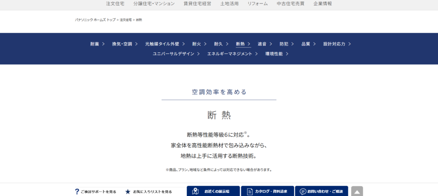The image size is (438, 196).
Task: Go to 耐震 section in blue nav
Action: [x=95, y=44]
